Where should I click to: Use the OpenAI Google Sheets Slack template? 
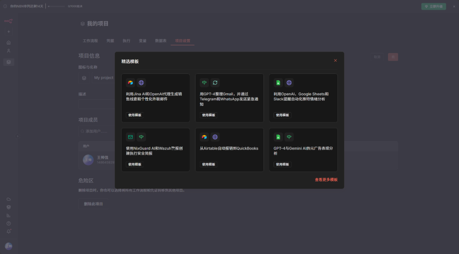click(x=282, y=115)
